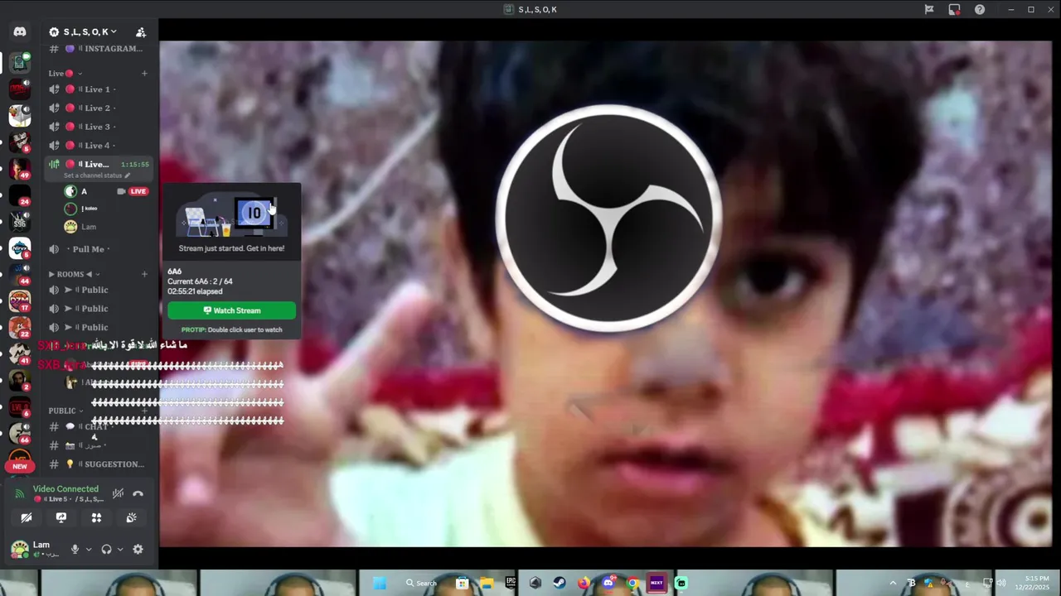Image resolution: width=1061 pixels, height=596 pixels.
Task: Open the server icon with badge 66
Action: 20,433
